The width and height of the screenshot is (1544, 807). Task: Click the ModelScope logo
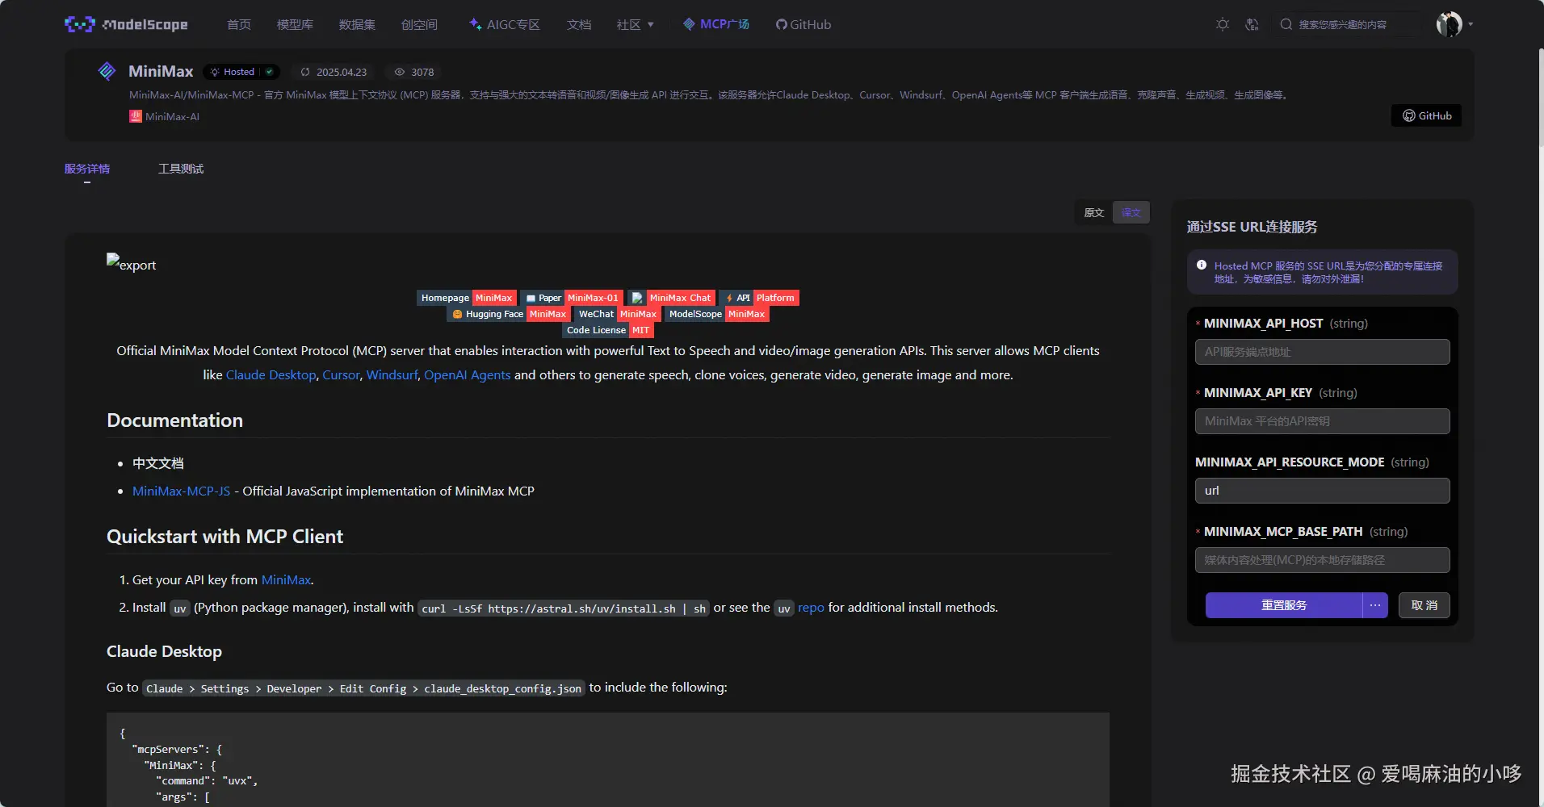tap(126, 24)
